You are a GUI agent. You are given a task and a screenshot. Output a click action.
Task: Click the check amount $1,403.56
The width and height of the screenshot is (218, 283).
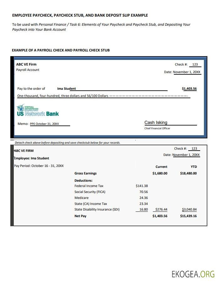coord(189,89)
